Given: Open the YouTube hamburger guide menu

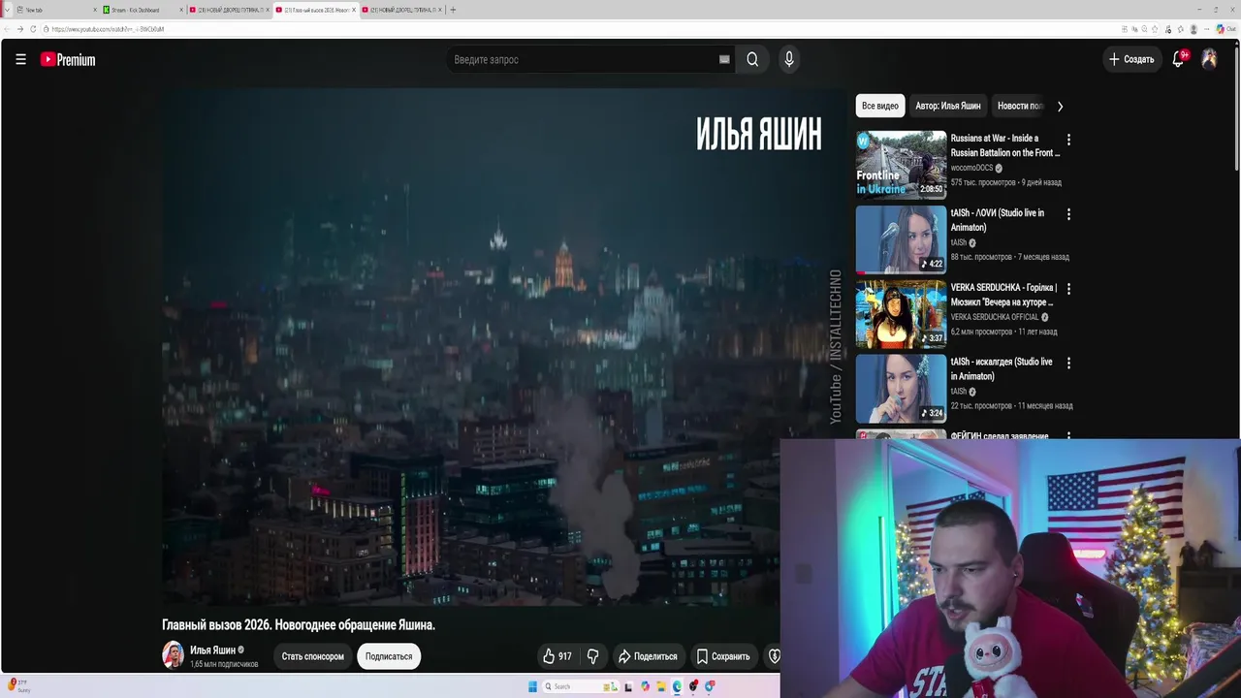Looking at the screenshot, I should click(x=20, y=59).
